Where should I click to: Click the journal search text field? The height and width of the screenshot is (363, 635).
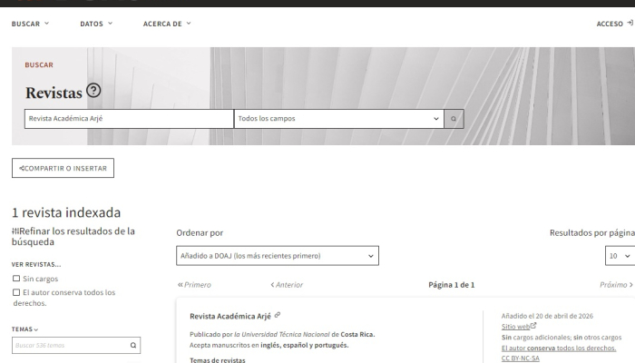(x=128, y=119)
